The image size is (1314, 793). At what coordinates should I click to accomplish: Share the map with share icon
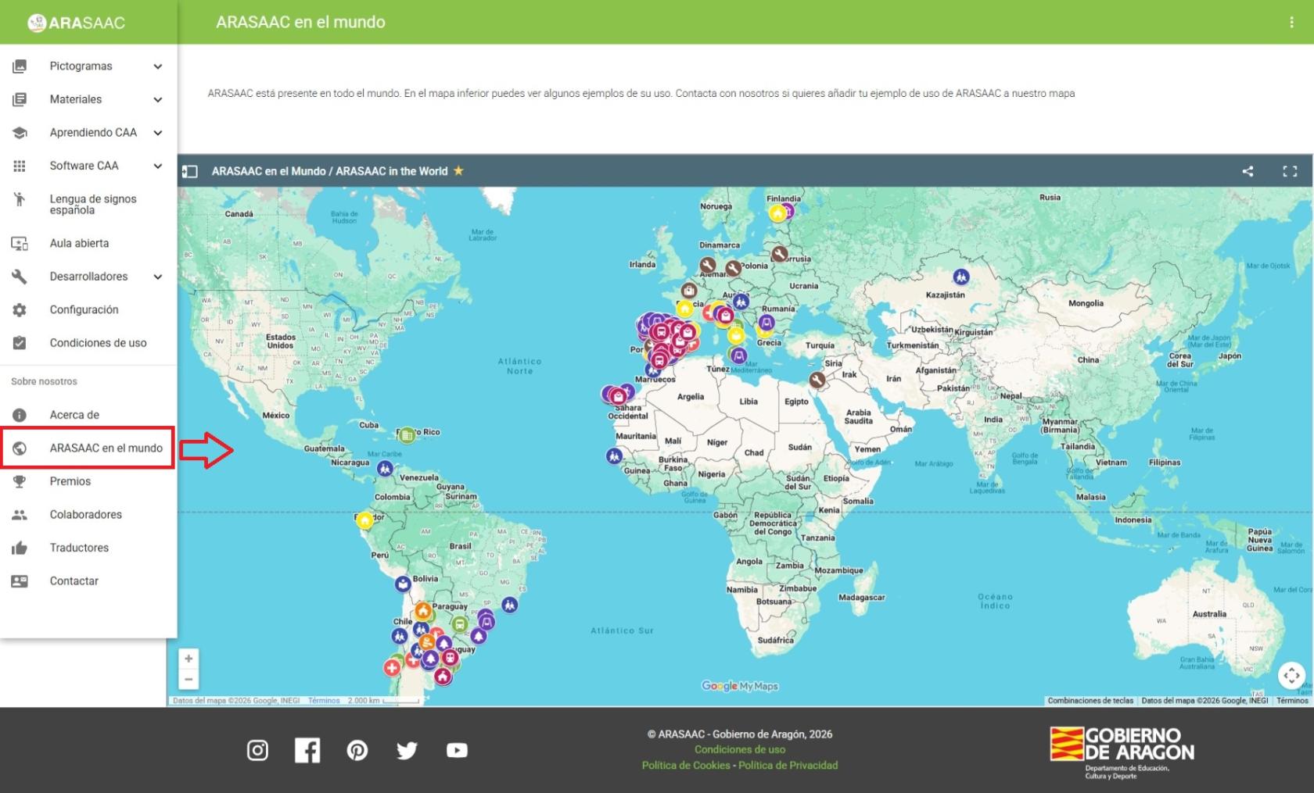[x=1248, y=171]
